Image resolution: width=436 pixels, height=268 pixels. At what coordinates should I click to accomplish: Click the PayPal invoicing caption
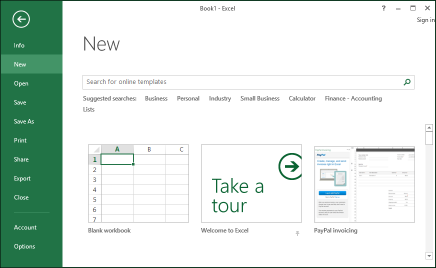point(335,230)
